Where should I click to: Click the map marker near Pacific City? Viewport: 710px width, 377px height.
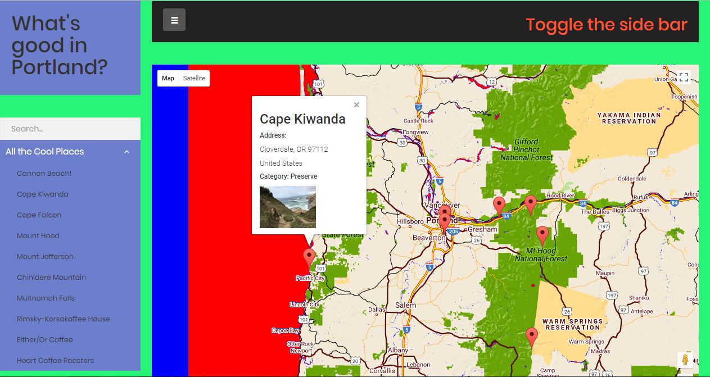tap(309, 258)
